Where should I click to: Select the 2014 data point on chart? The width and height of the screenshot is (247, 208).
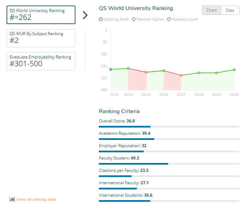pyautogui.click(x=128, y=68)
